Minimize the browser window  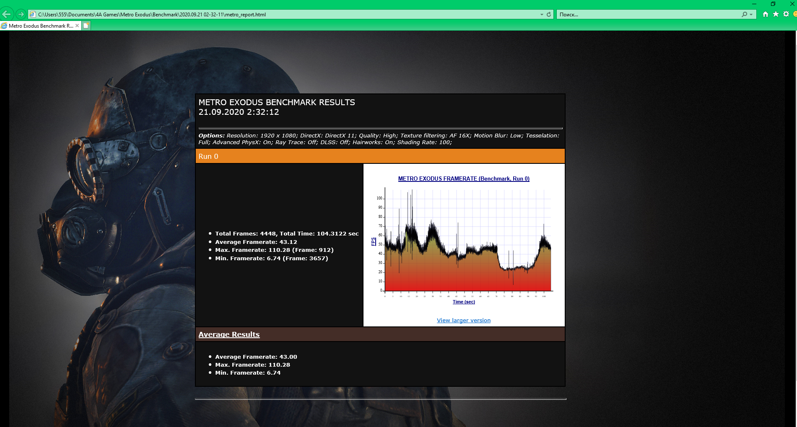[x=754, y=4]
